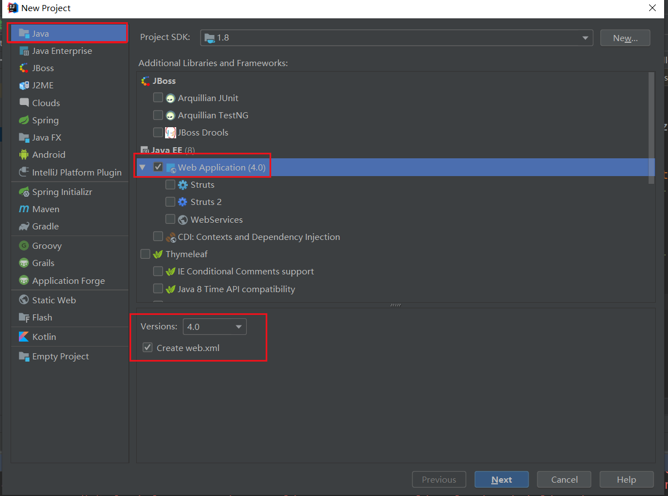Screen dimensions: 668x496
Task: Click the Thymeleaf leaf icon
Action: [157, 254]
